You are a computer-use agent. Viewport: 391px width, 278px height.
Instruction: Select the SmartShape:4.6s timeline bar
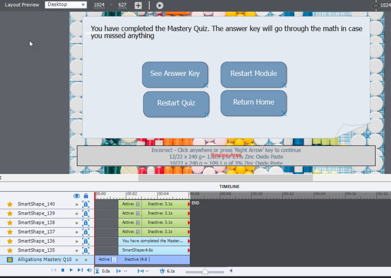154,250
